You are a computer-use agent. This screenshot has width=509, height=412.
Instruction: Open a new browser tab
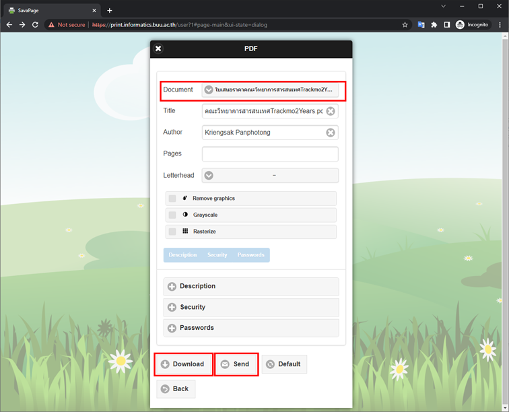point(110,10)
